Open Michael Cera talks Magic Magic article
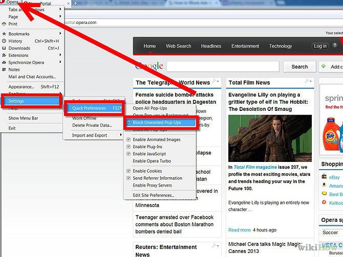343x257 pixels. (x=265, y=248)
